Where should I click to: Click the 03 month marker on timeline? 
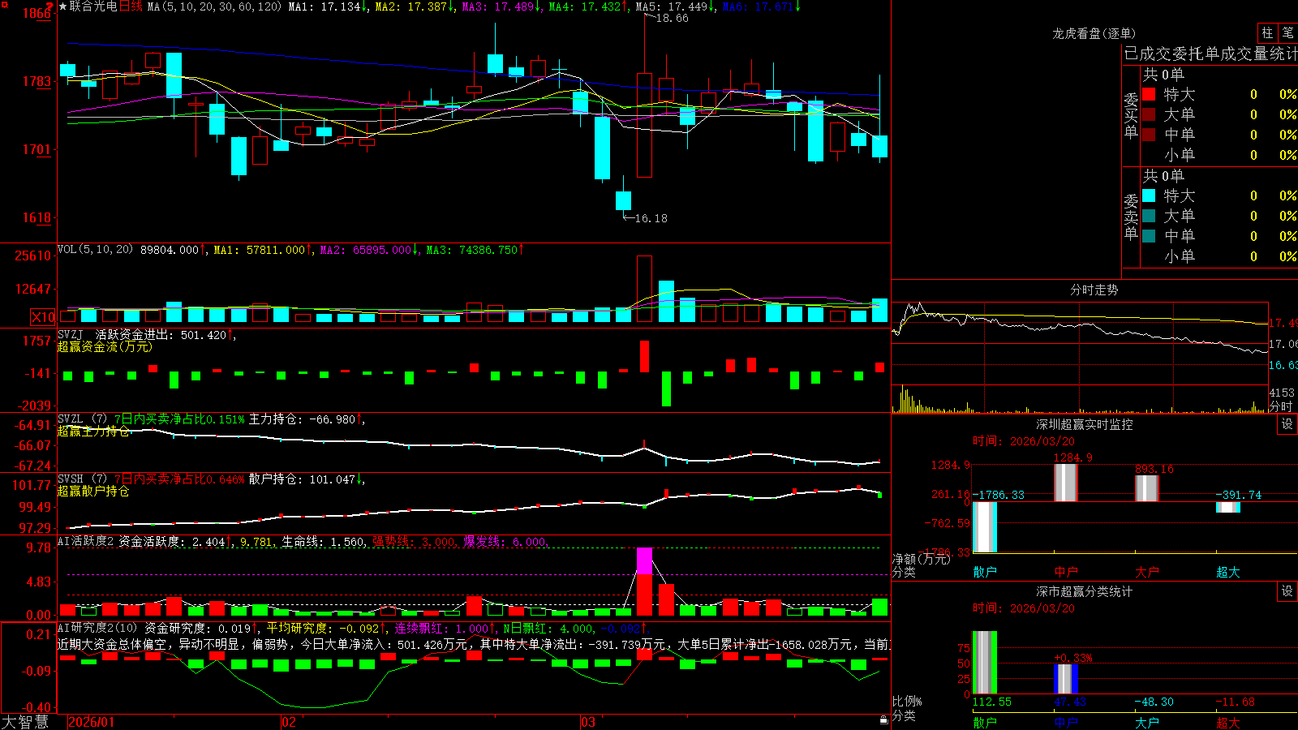click(588, 722)
